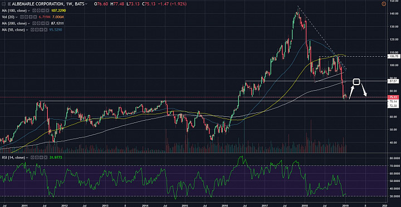The width and height of the screenshot is (401, 207).
Task: Select the MA (100, close) legend label
Action: pos(14,11)
